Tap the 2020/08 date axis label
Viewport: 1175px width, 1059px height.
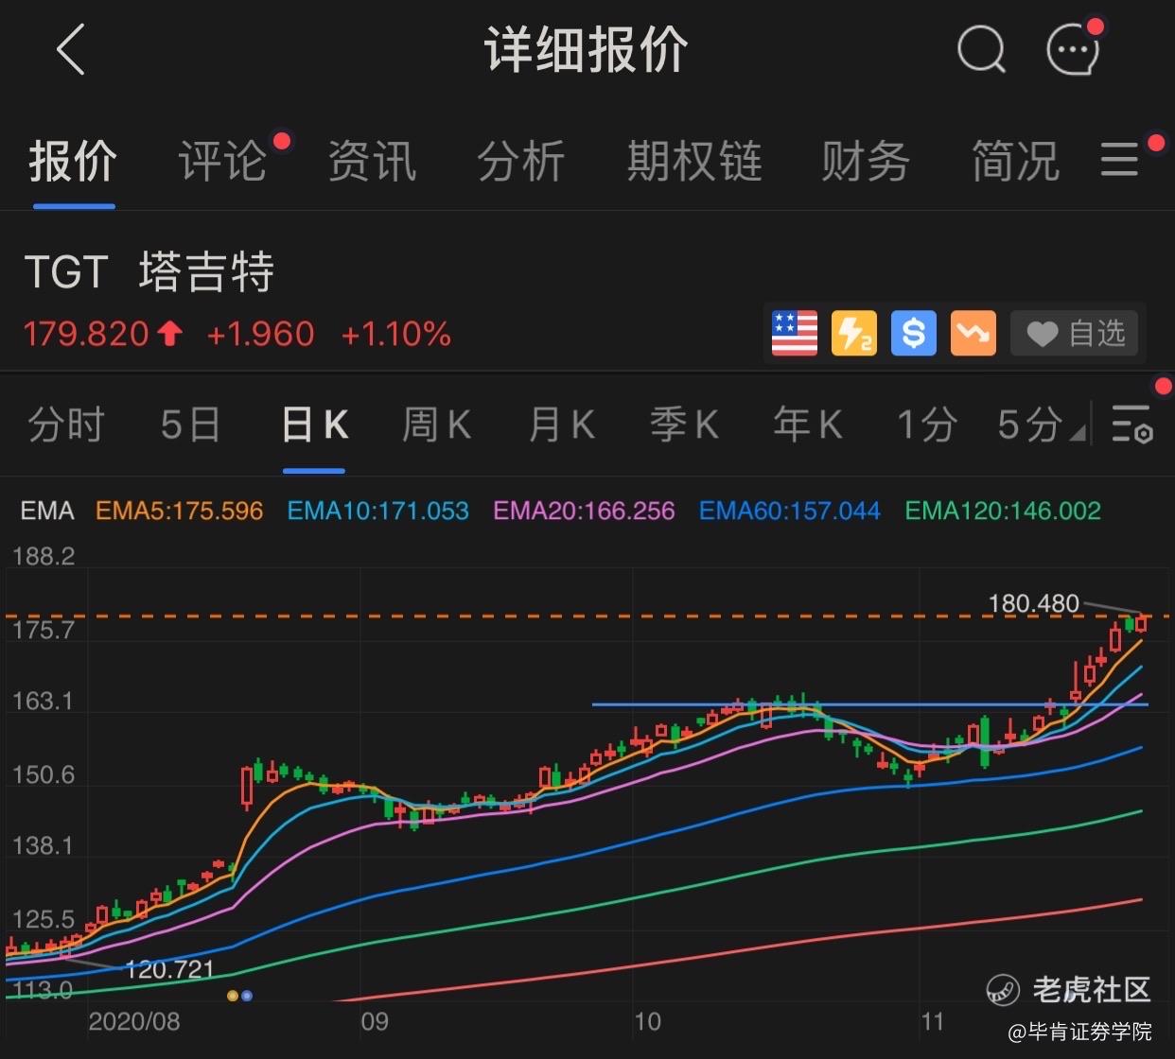click(133, 1021)
